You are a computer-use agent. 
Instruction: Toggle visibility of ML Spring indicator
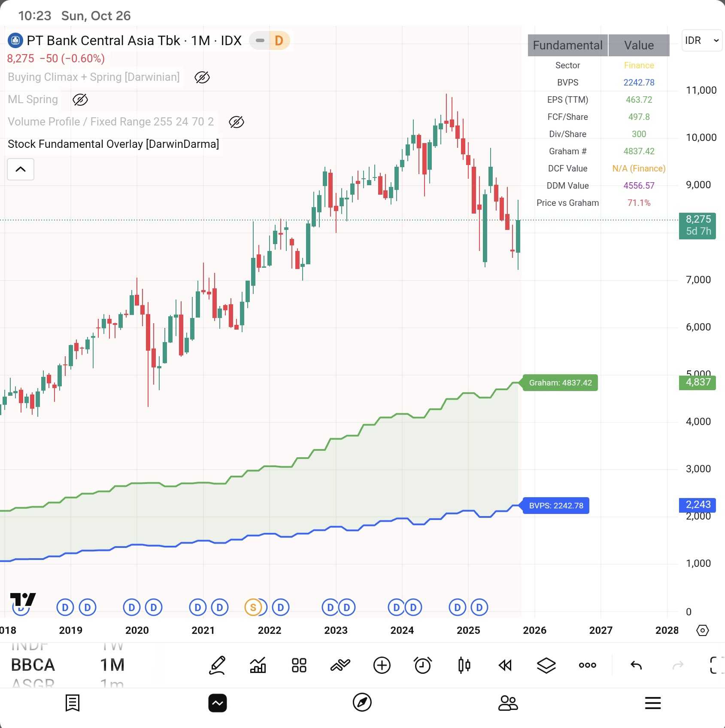click(80, 100)
